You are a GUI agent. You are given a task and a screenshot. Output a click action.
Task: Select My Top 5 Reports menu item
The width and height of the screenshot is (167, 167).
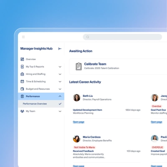click(41, 67)
